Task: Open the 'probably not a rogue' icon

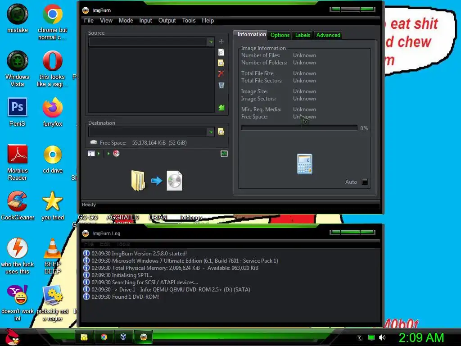Action: point(52,302)
